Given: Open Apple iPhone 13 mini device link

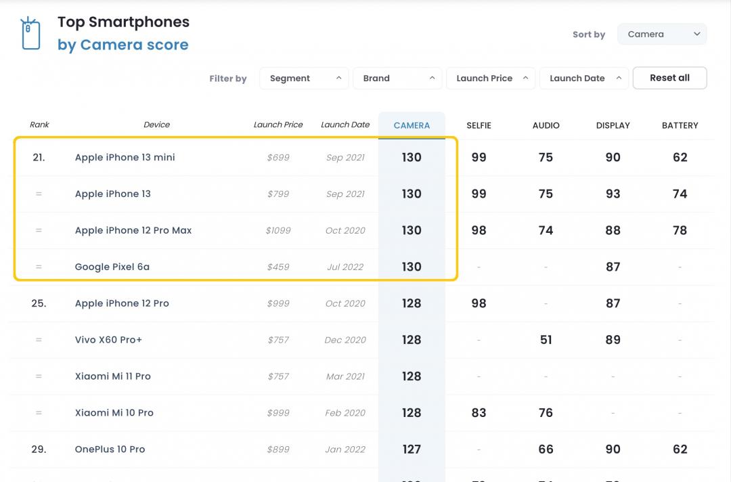Looking at the screenshot, I should 125,158.
